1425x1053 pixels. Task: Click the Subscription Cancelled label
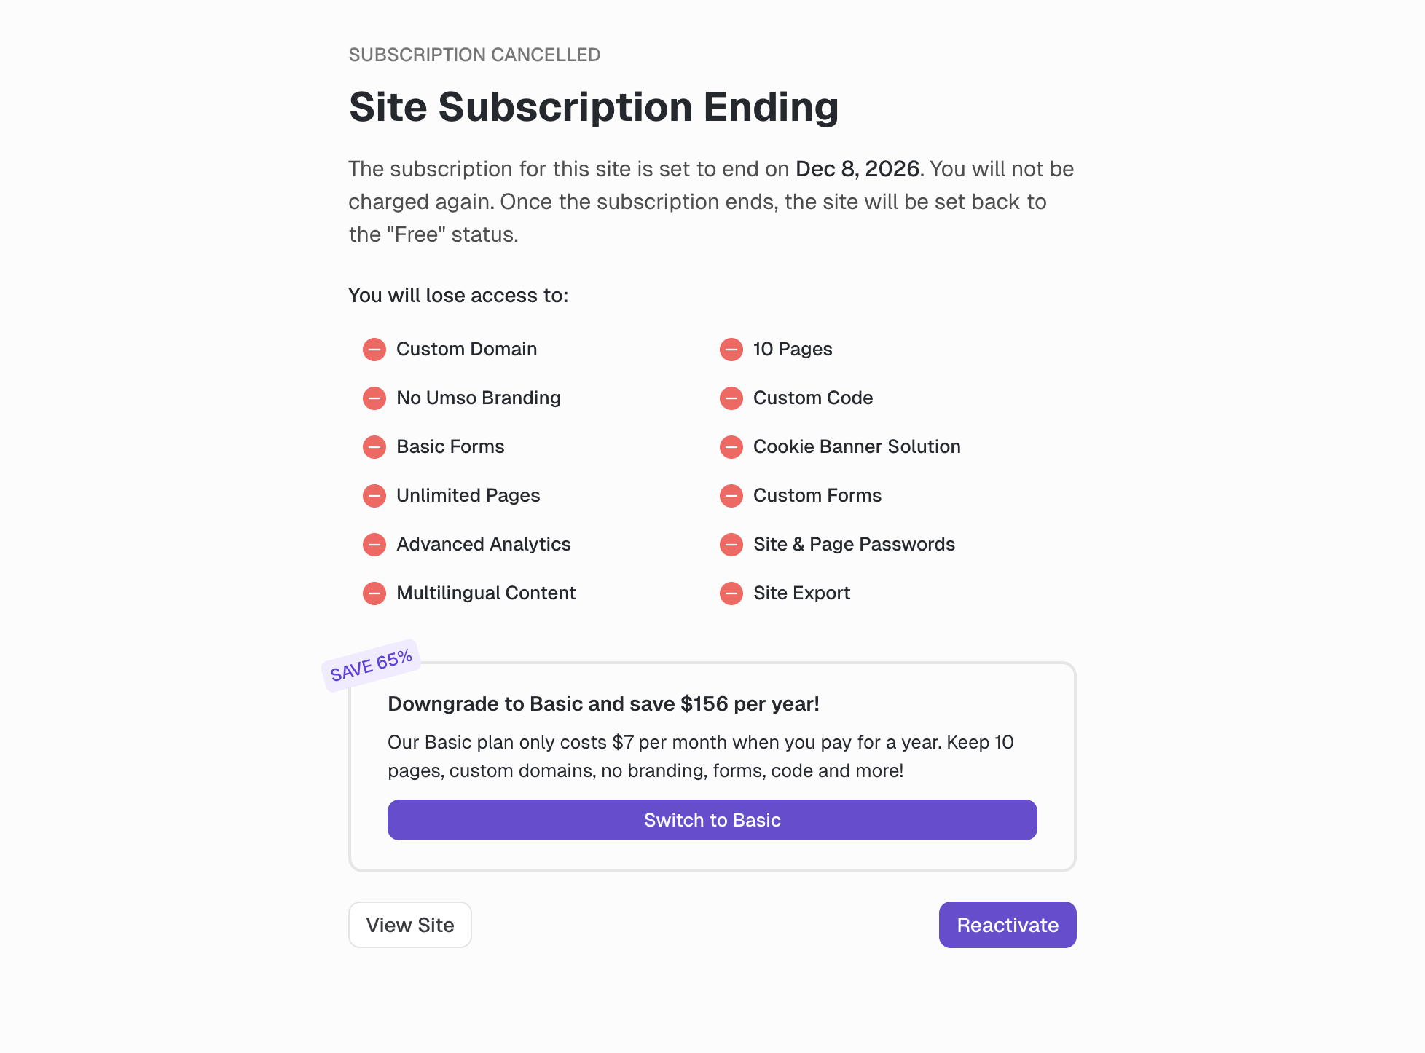(x=474, y=55)
